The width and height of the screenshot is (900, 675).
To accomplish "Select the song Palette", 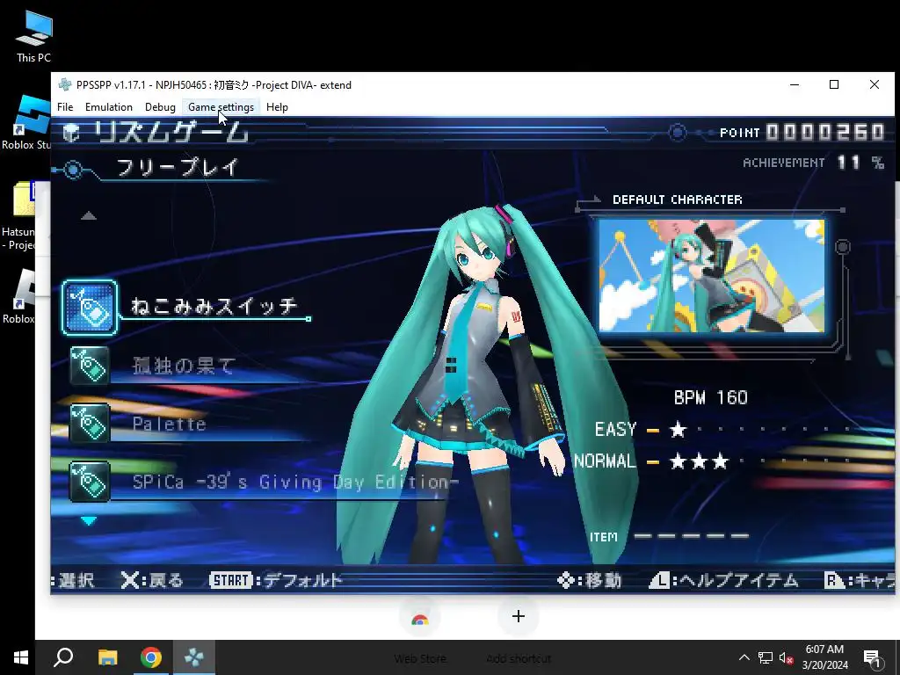I will [170, 425].
